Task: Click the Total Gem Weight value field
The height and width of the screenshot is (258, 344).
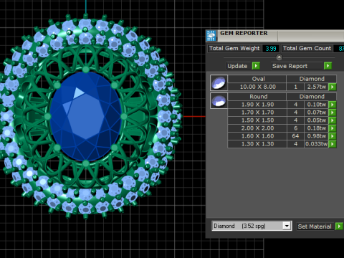Action: 271,49
